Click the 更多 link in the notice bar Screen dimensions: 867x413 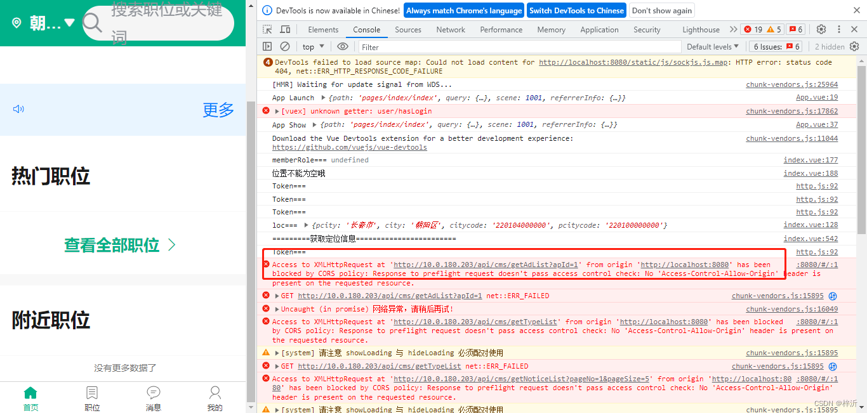click(x=218, y=110)
